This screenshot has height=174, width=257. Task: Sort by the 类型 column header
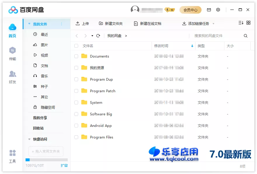201,46
